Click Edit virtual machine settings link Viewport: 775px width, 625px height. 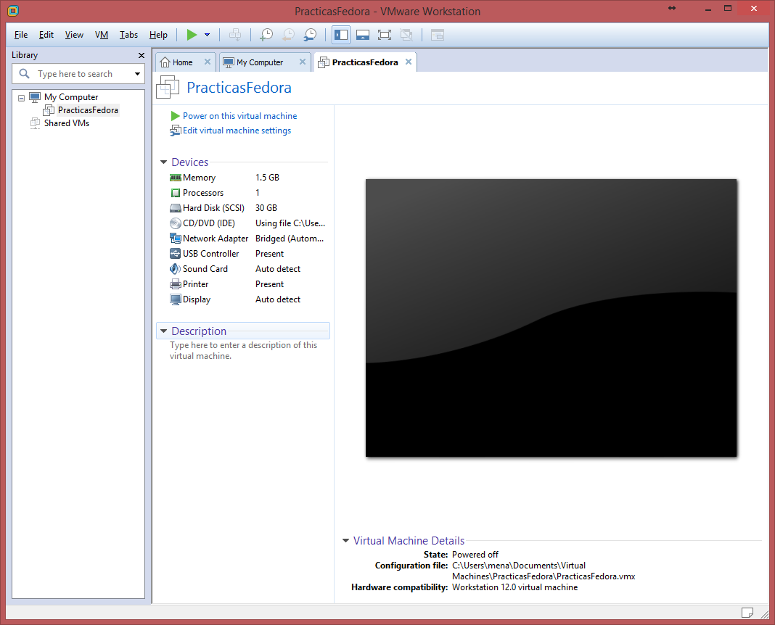[x=237, y=131]
